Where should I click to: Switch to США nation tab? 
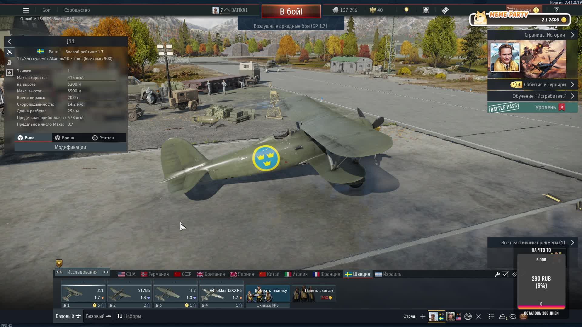(127, 274)
